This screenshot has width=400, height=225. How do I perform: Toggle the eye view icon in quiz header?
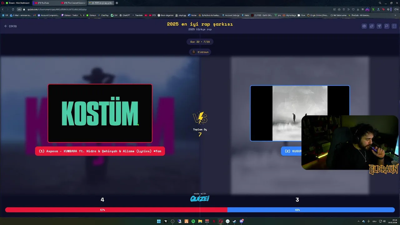coord(364,26)
